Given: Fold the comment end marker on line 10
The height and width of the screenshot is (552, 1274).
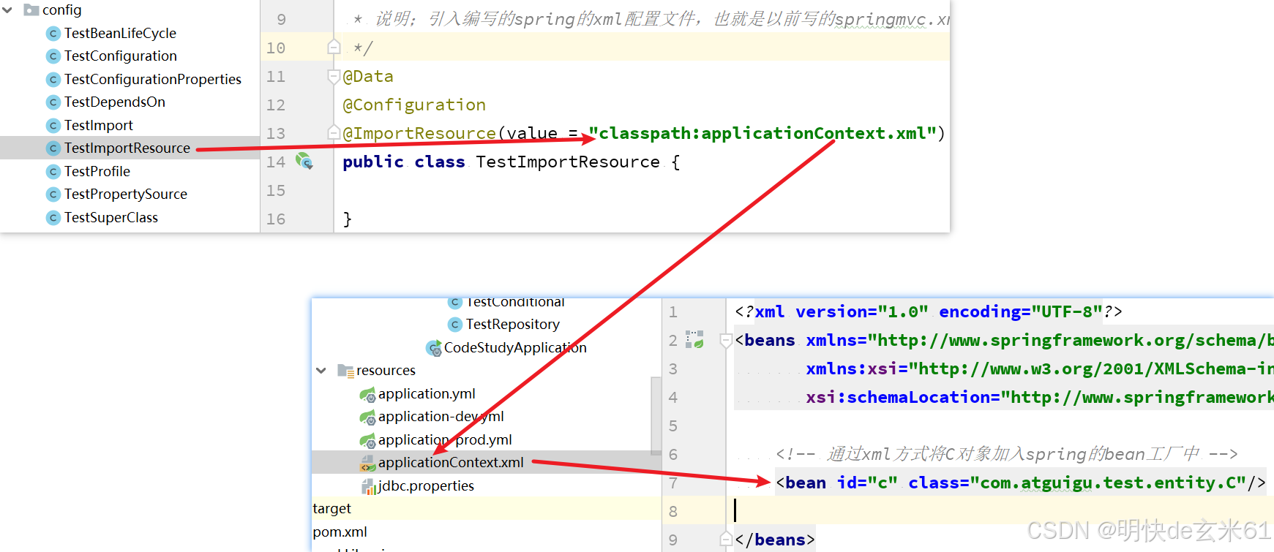Looking at the screenshot, I should 334,48.
